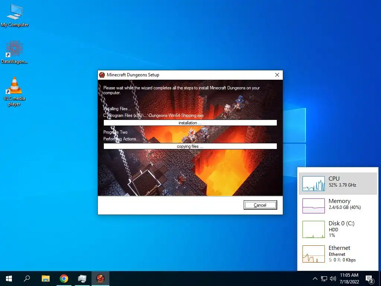Open the volume speaker tray icon

(333, 279)
